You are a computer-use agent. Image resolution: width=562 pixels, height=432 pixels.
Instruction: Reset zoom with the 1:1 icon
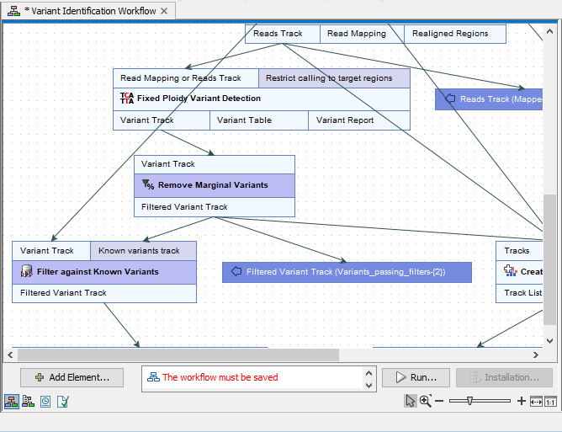coord(551,402)
